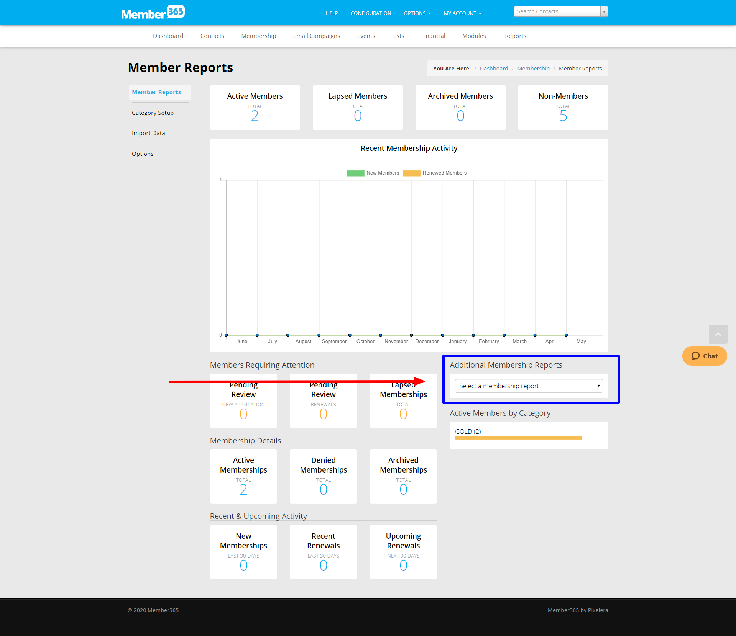The width and height of the screenshot is (736, 636).
Task: Click the scroll-to-top arrow button
Action: (x=718, y=334)
